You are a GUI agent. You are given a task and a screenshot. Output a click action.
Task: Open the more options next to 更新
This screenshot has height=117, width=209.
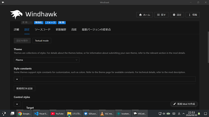click(x=31, y=22)
